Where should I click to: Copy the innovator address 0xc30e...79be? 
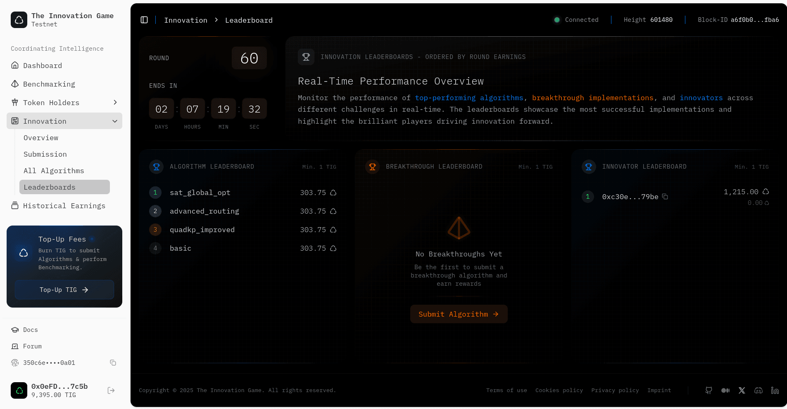(665, 197)
